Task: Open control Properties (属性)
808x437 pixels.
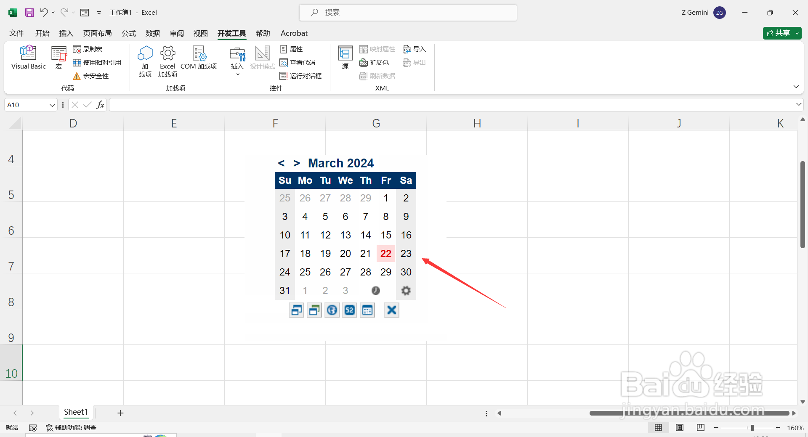Action: (x=291, y=49)
